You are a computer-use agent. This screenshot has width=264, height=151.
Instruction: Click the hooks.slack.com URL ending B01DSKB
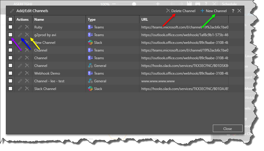[185, 66]
